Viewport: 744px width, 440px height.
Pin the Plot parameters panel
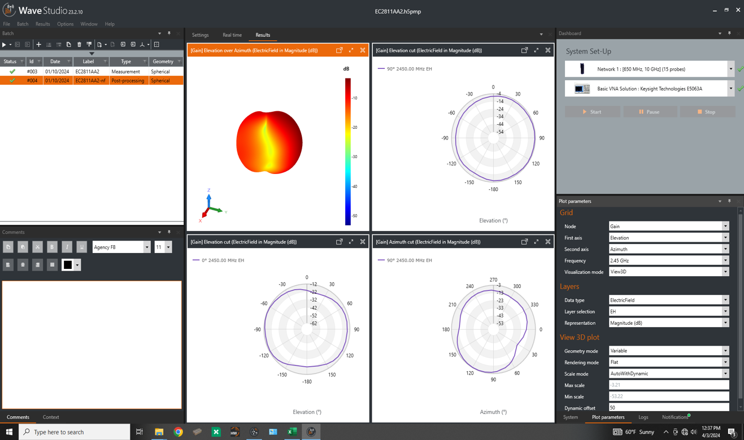(x=729, y=201)
